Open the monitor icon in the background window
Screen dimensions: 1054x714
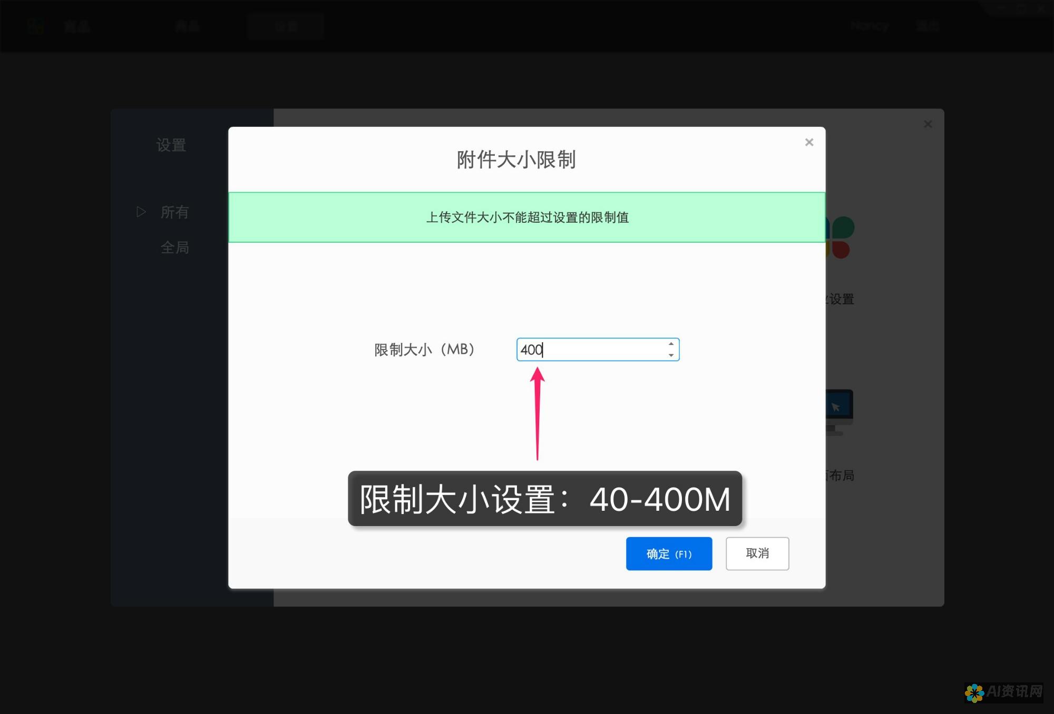tap(839, 412)
